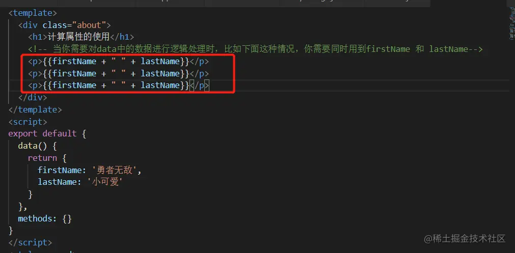Viewport: 515px width, 253px height.
Task: Click the methods: {} line
Action: point(45,218)
